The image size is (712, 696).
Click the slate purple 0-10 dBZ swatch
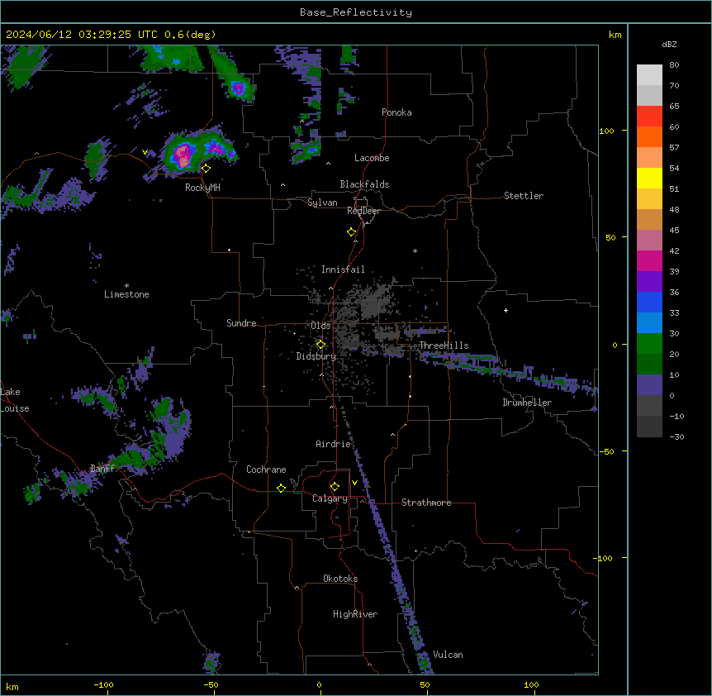pyautogui.click(x=649, y=385)
